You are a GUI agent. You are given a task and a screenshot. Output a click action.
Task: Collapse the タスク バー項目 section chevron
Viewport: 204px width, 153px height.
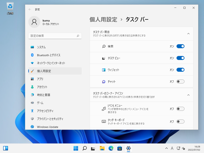point(188,34)
